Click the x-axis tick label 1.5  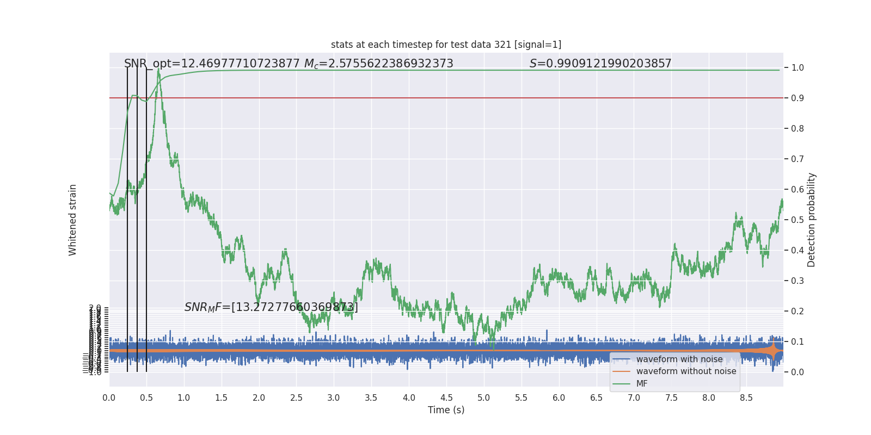coord(222,397)
